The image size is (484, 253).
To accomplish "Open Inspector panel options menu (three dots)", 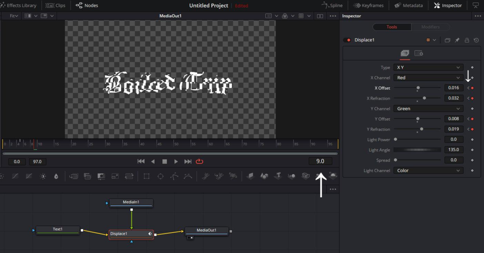I will pyautogui.click(x=477, y=16).
